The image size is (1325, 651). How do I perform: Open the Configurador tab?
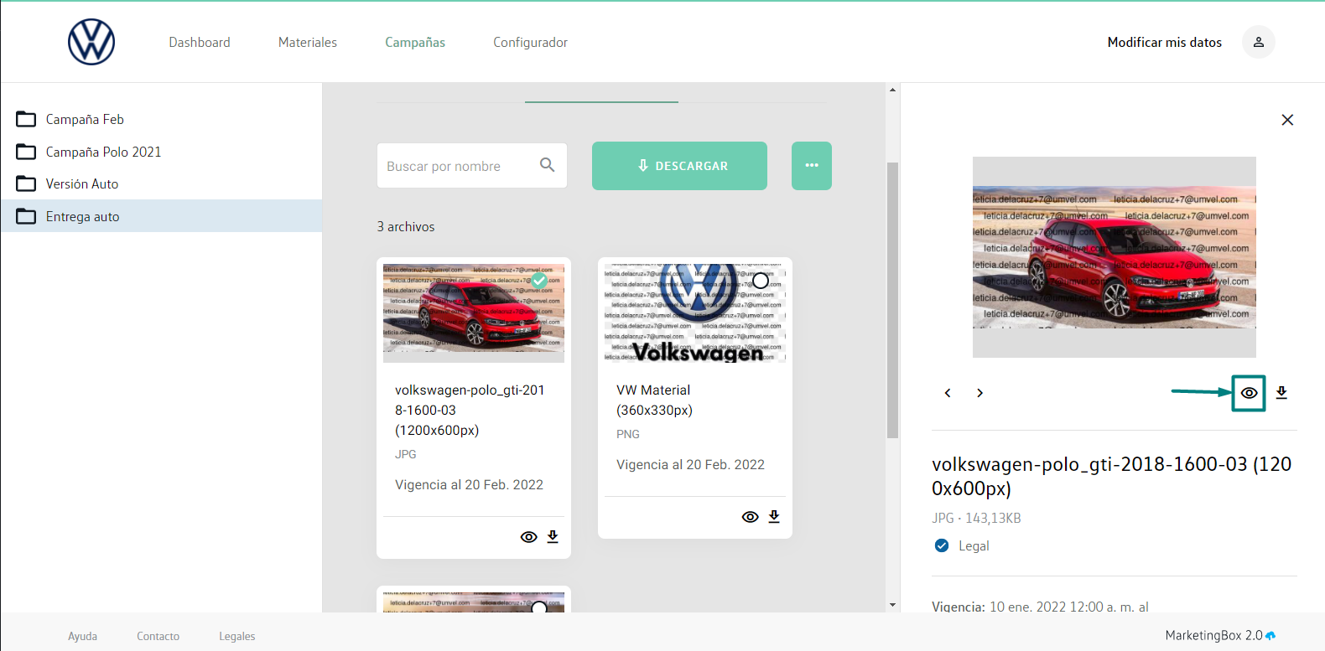(x=530, y=42)
